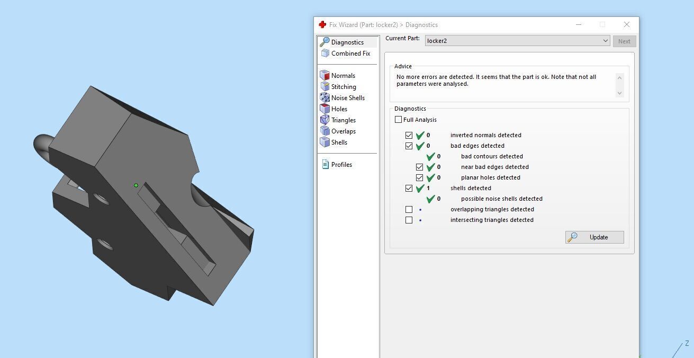Open the Holes page

[x=339, y=109]
